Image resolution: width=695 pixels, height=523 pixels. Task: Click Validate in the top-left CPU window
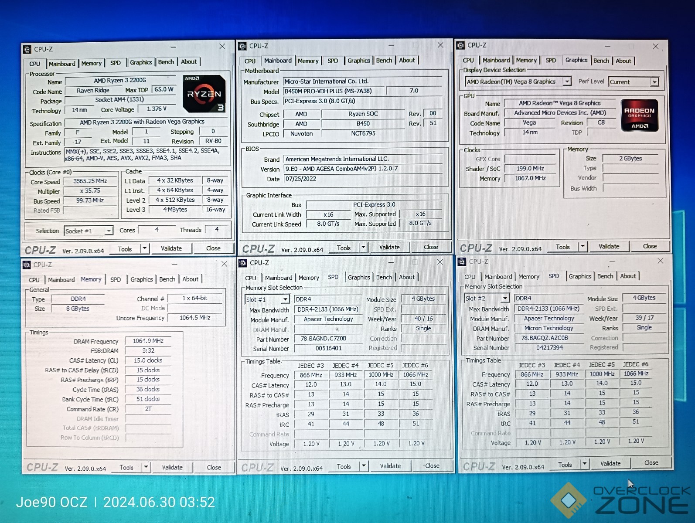171,248
